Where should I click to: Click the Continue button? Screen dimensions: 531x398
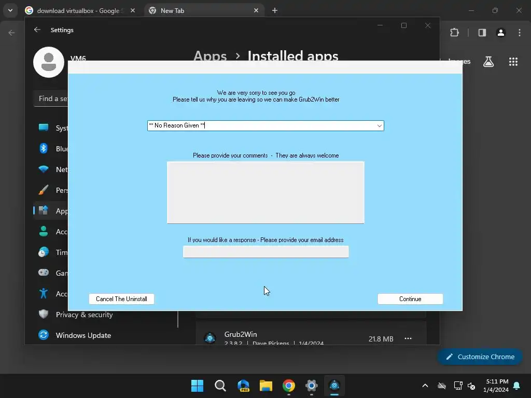410,299
